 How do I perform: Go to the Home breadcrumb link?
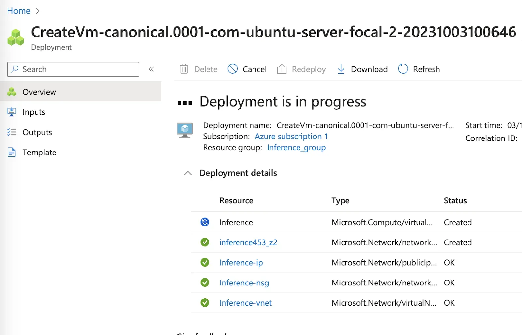(x=19, y=11)
